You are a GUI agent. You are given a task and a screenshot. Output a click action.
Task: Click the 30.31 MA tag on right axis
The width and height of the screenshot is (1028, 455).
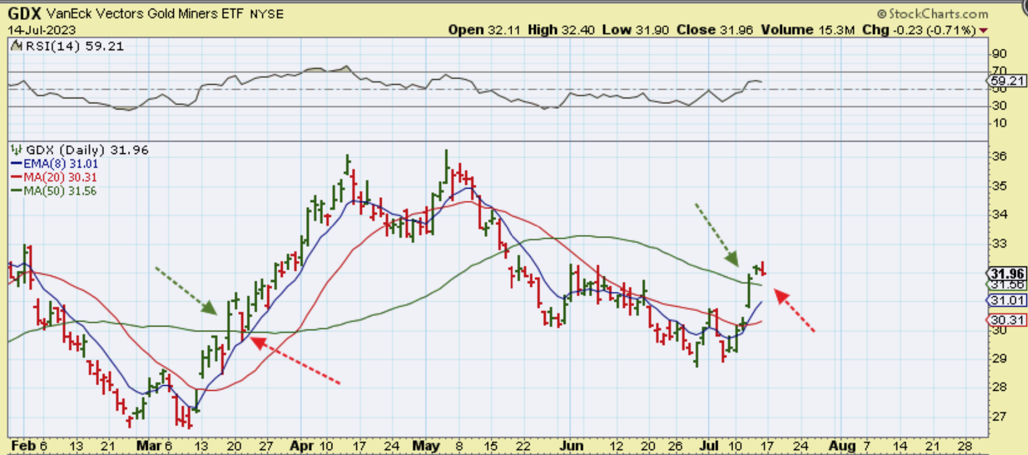tap(1007, 320)
